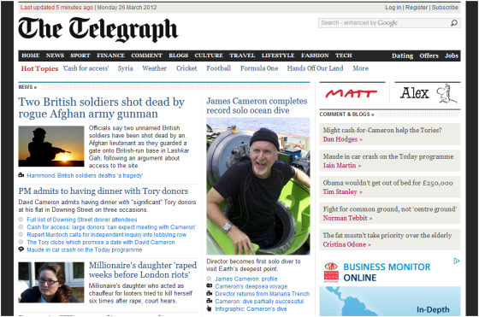
Task: Open The Tory clubs which promise a date
Action: (101, 243)
